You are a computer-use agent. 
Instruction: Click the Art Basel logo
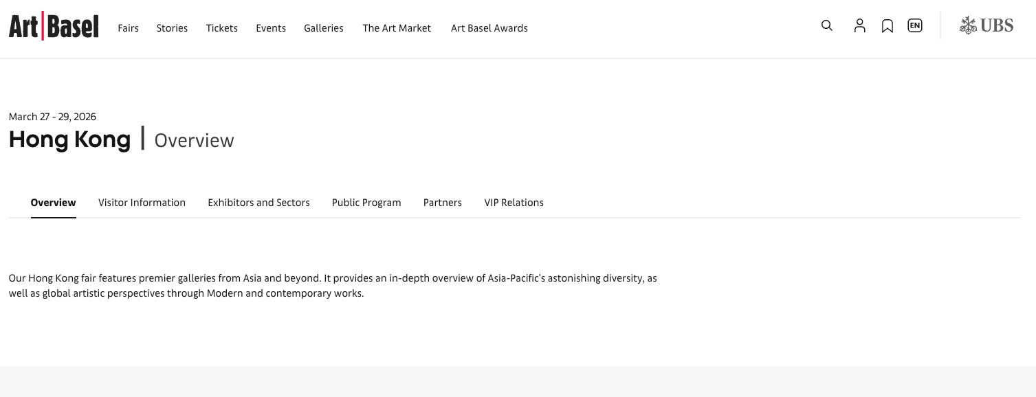[54, 27]
